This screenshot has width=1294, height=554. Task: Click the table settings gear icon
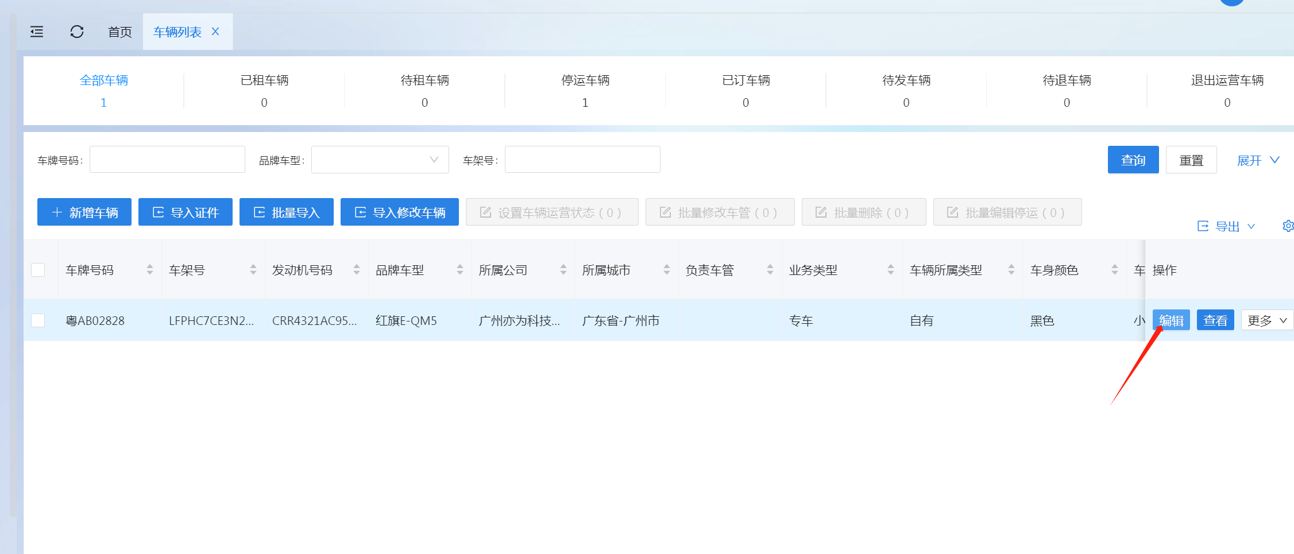[x=1288, y=226]
